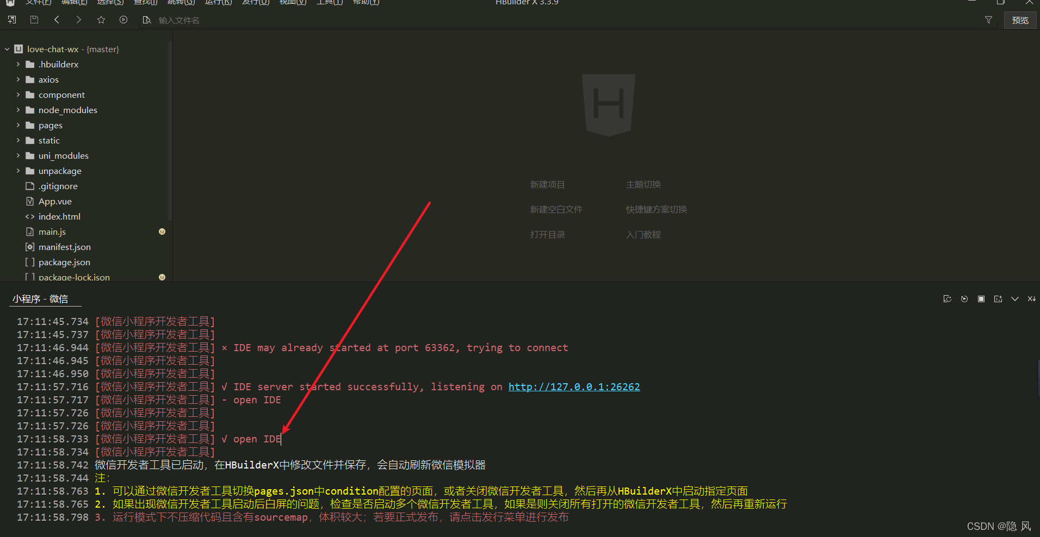Click the 新建项目 link
The height and width of the screenshot is (537, 1040).
547,185
